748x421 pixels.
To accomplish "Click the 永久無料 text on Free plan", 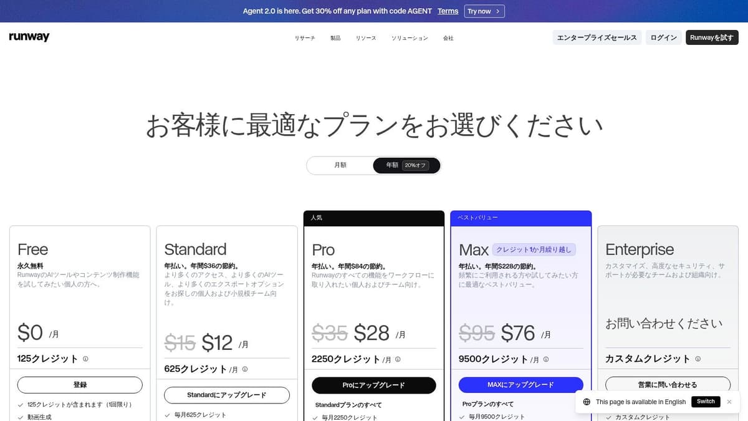I will click(31, 266).
